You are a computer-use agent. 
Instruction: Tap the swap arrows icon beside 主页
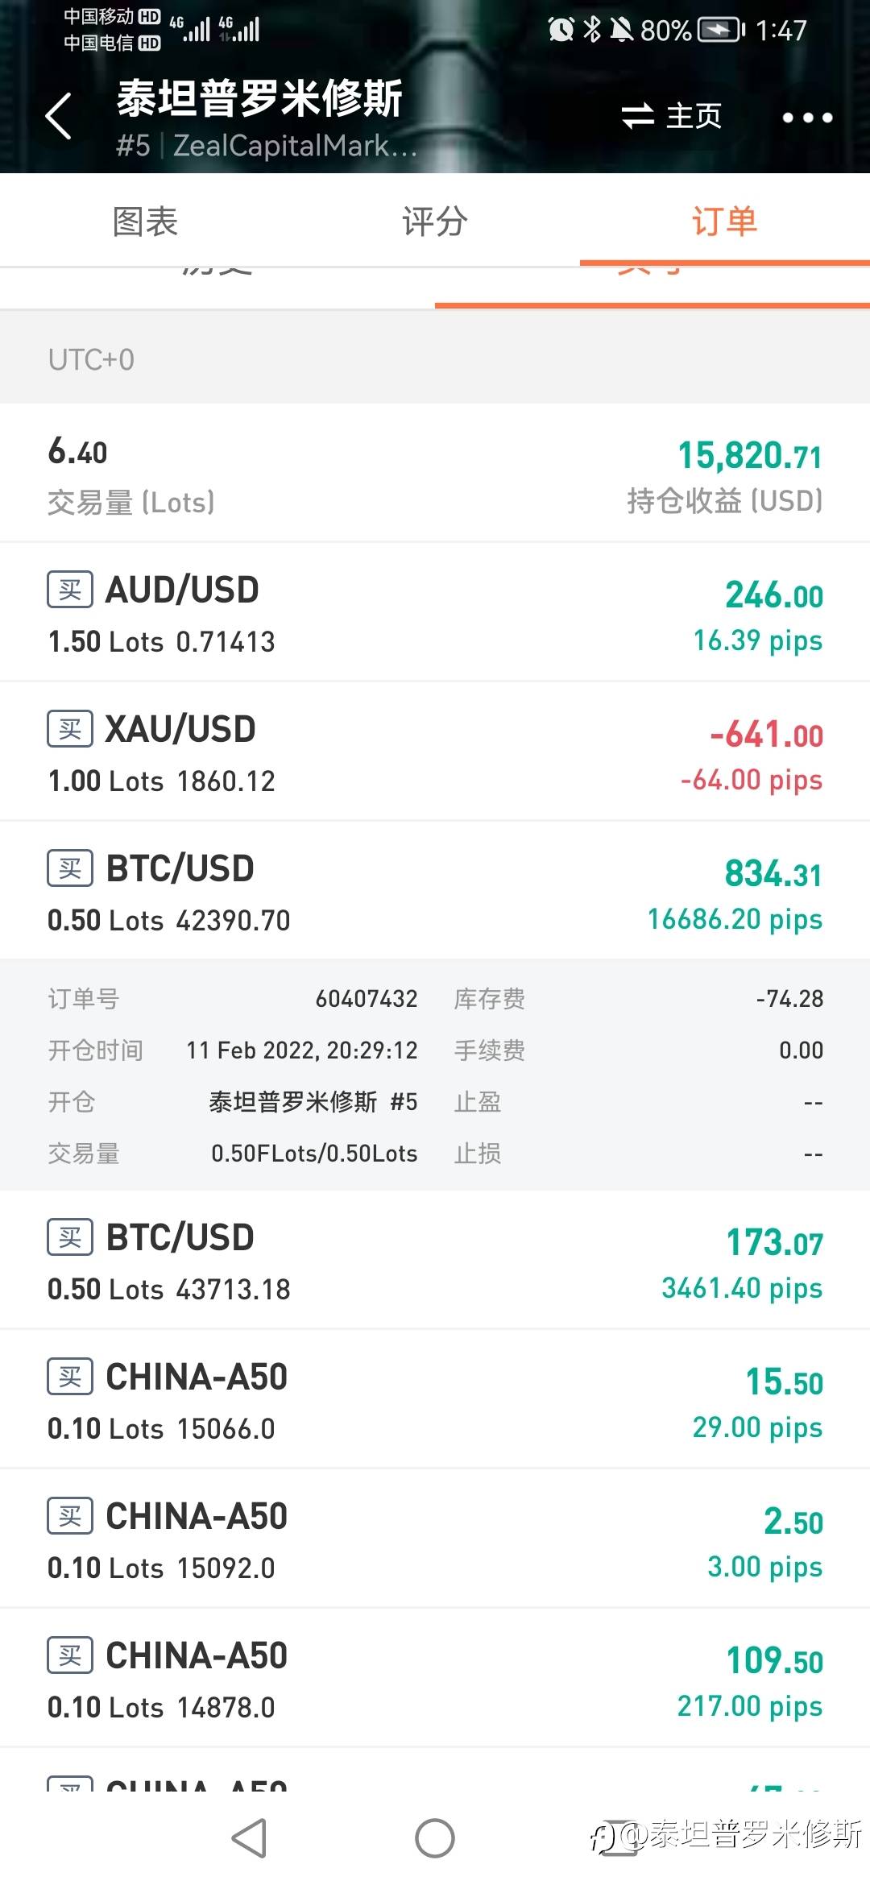(x=638, y=116)
